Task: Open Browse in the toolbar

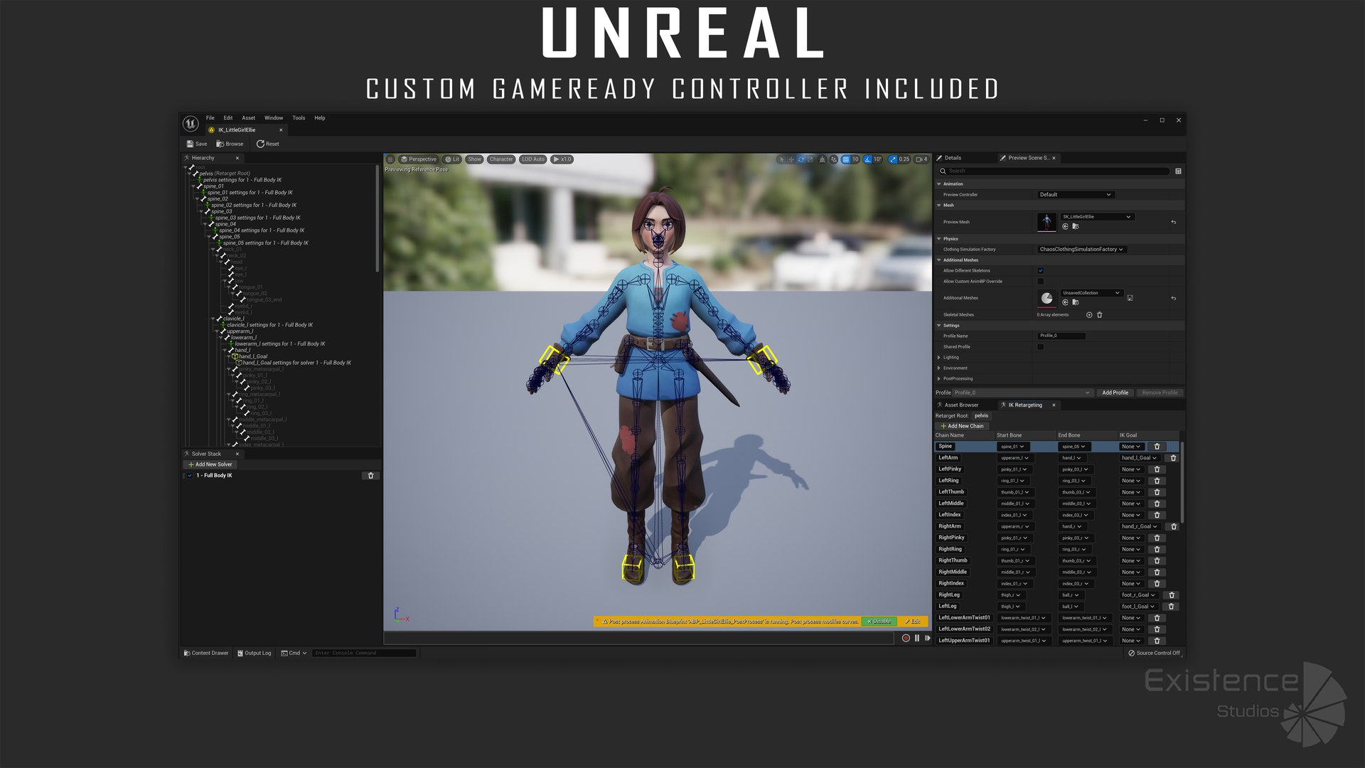Action: click(x=230, y=144)
